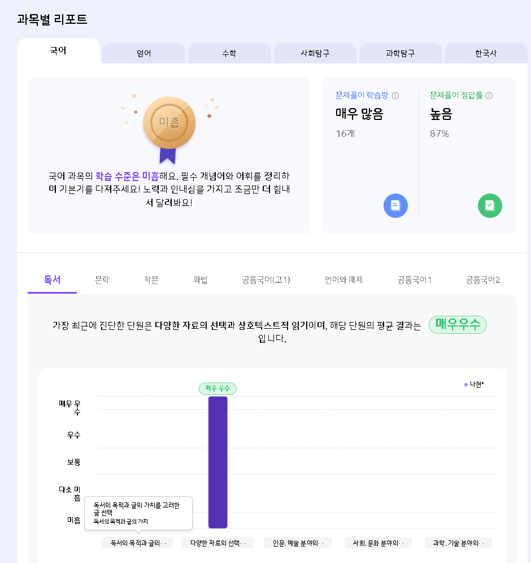The height and width of the screenshot is (563, 531).
Task: Click the info icon beside 문제풀이 정답률
Action: pos(489,96)
